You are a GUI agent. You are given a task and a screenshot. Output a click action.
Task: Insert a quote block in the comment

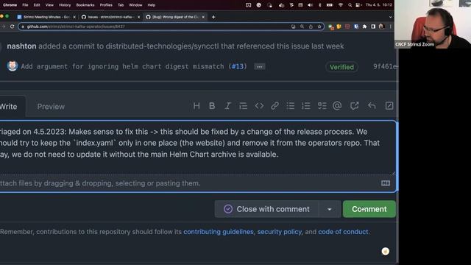coord(243,106)
